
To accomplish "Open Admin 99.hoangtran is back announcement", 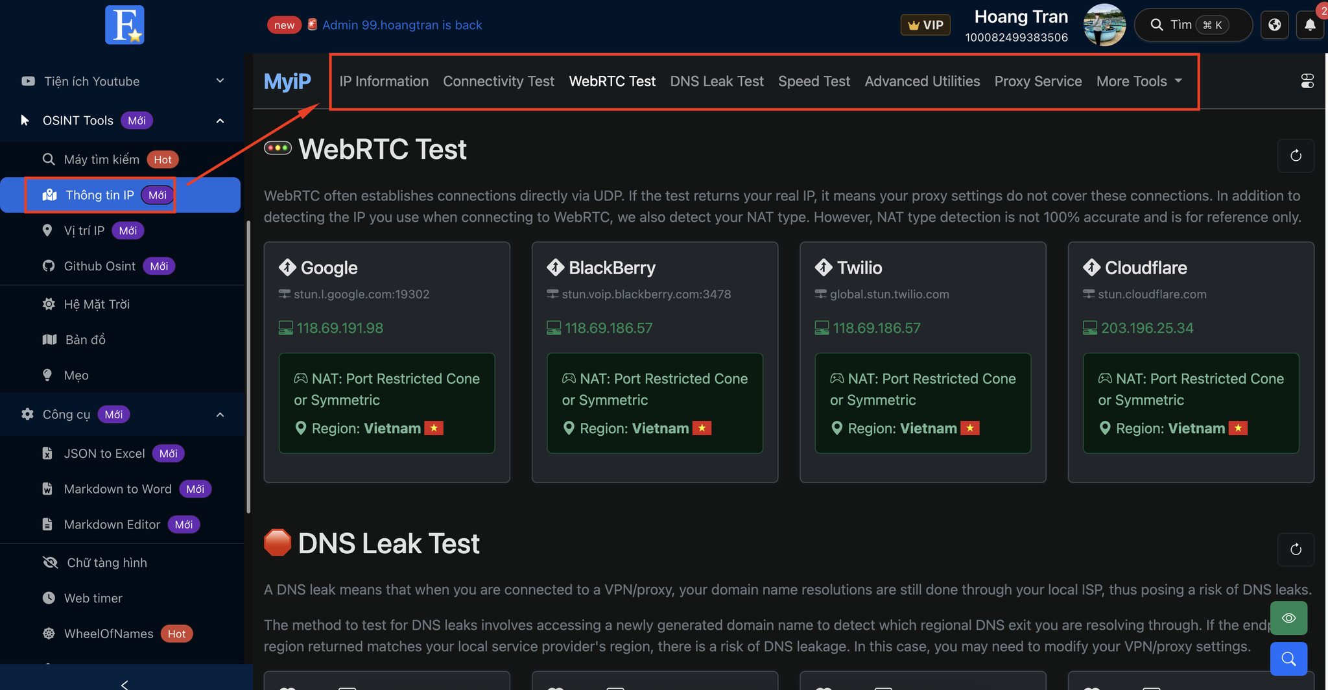I will [x=402, y=25].
